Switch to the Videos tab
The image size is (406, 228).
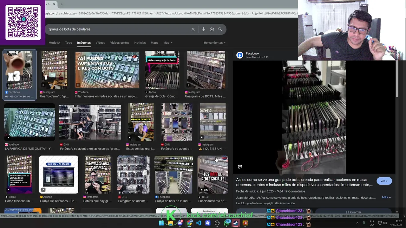[100, 43]
